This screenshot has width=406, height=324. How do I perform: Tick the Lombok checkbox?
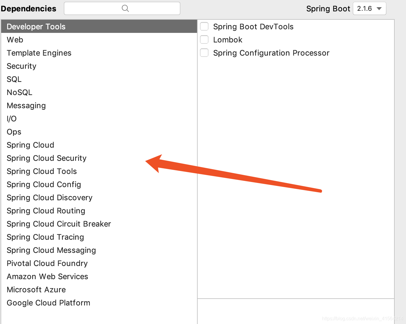[x=204, y=39]
